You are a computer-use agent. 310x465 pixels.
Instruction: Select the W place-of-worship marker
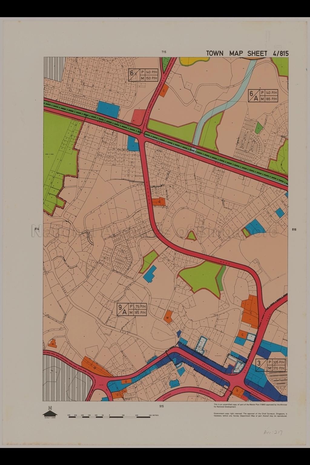(x=168, y=318)
